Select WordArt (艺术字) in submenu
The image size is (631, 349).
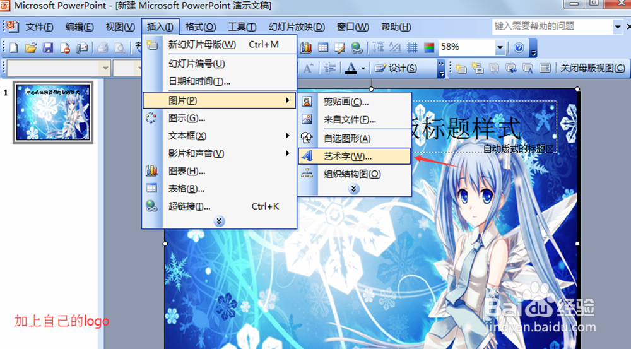[x=355, y=156]
